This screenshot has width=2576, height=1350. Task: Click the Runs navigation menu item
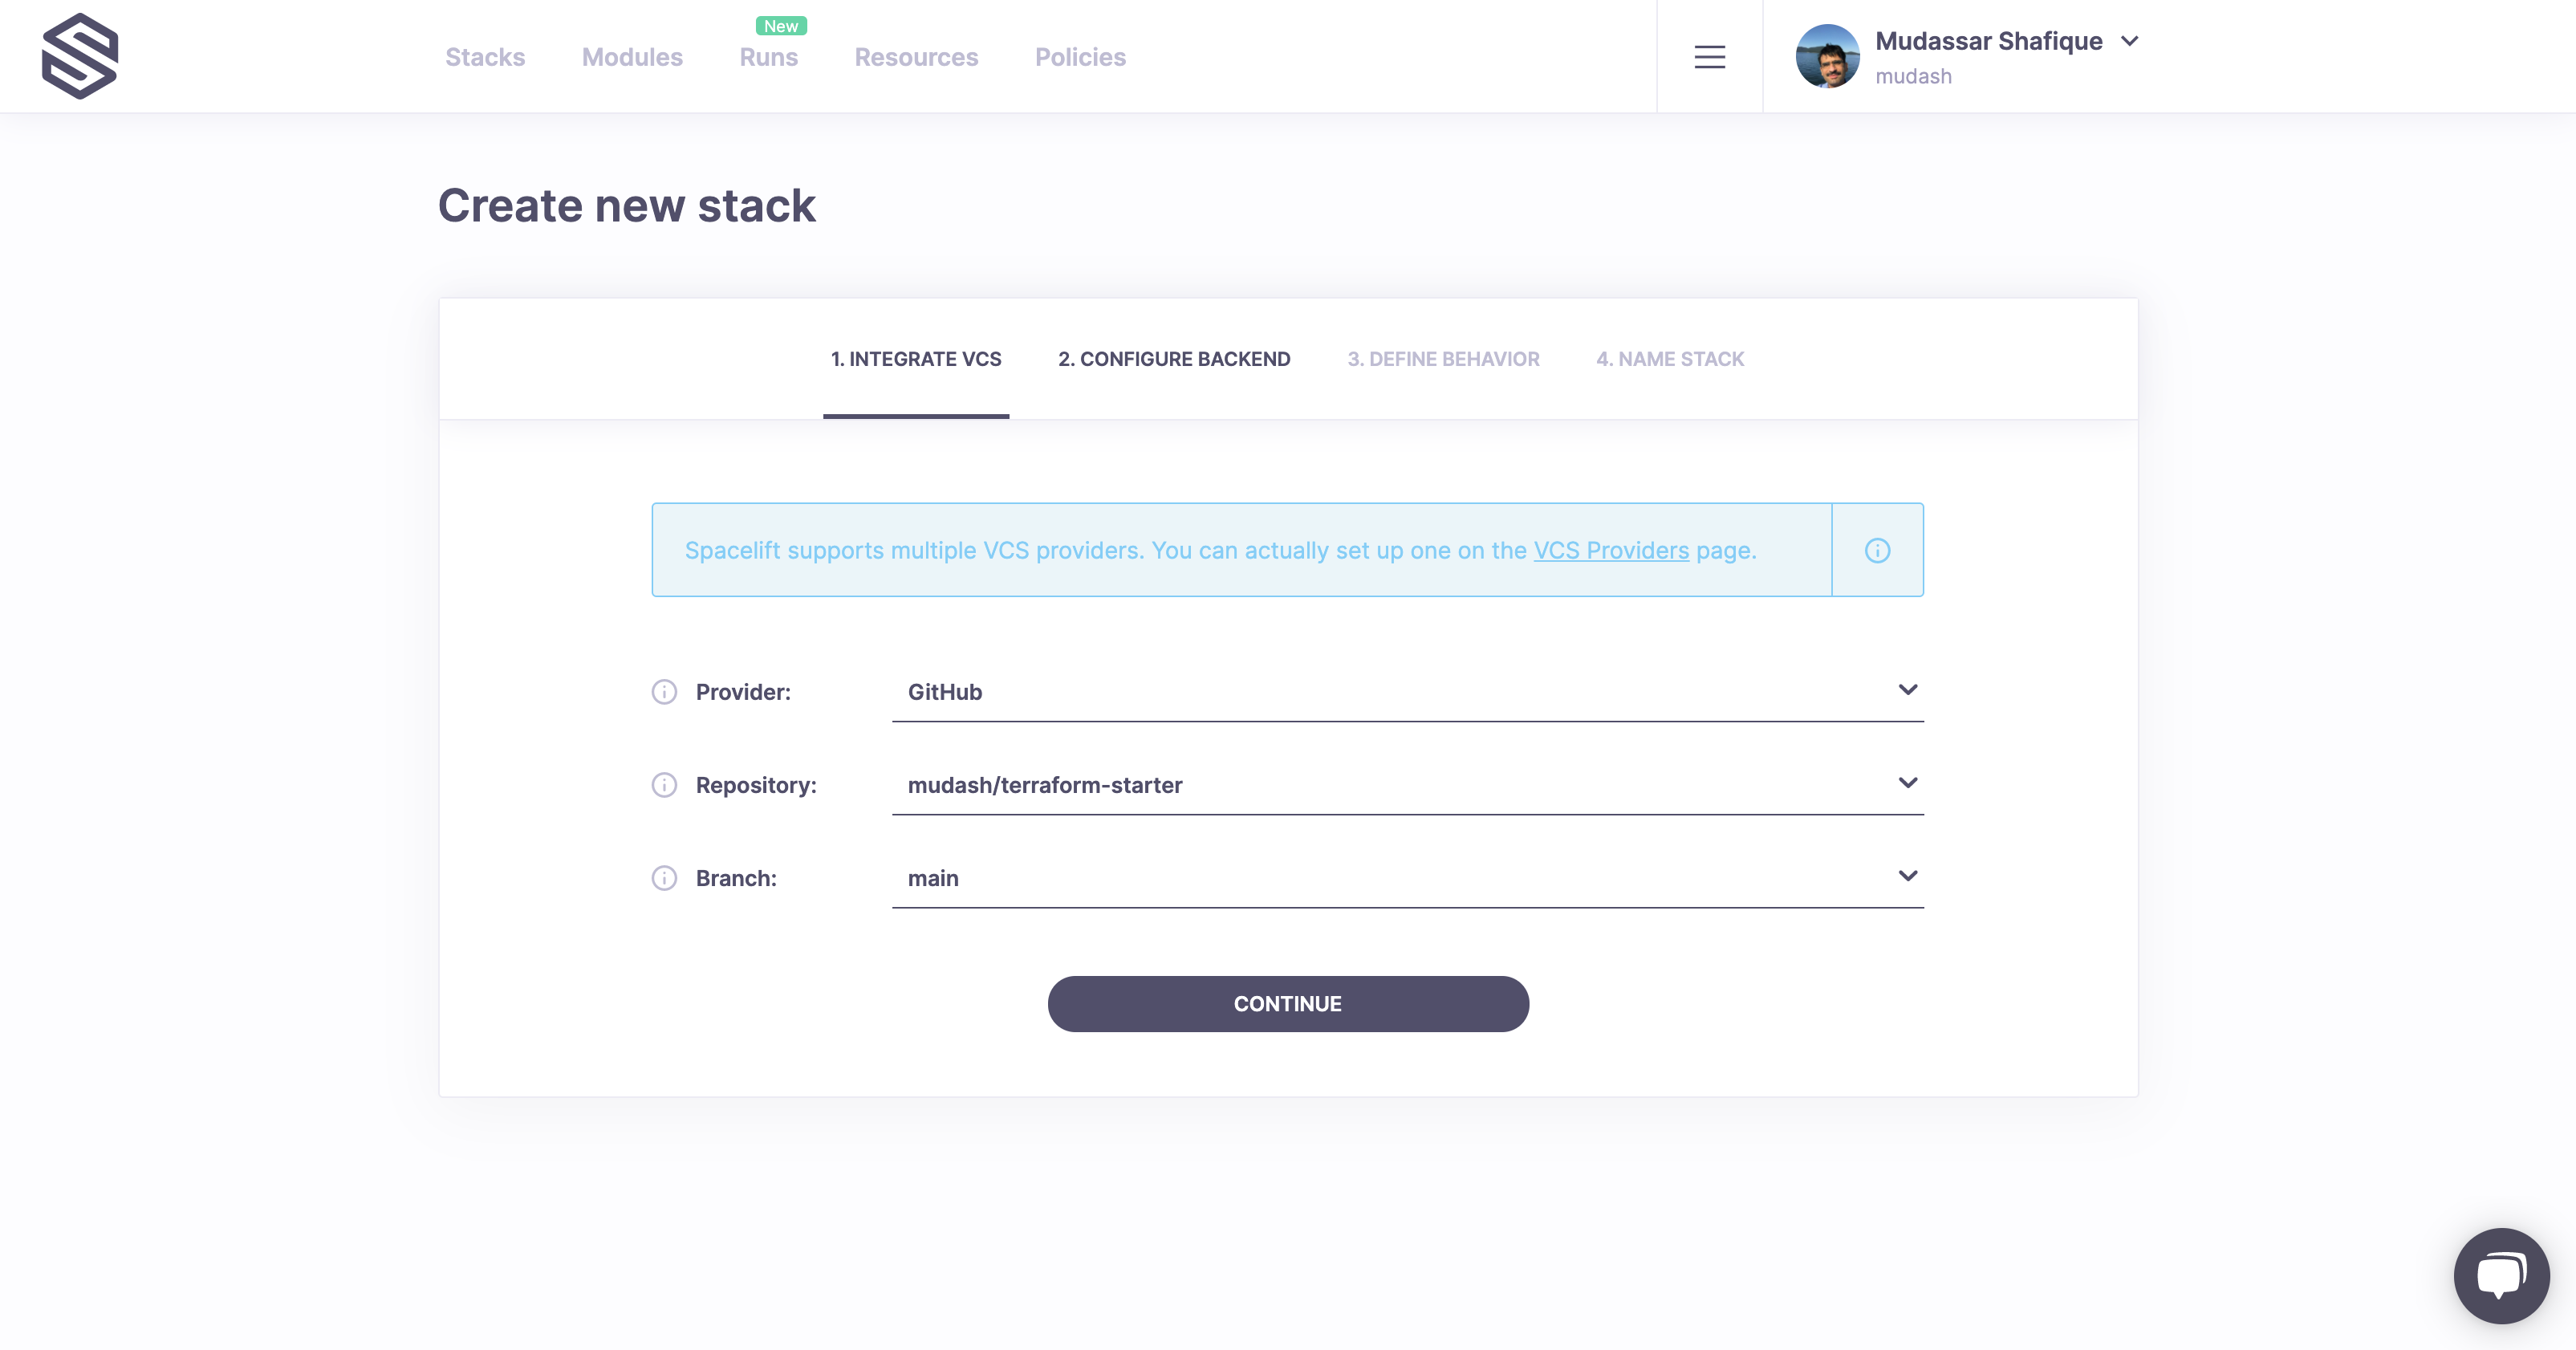[768, 56]
